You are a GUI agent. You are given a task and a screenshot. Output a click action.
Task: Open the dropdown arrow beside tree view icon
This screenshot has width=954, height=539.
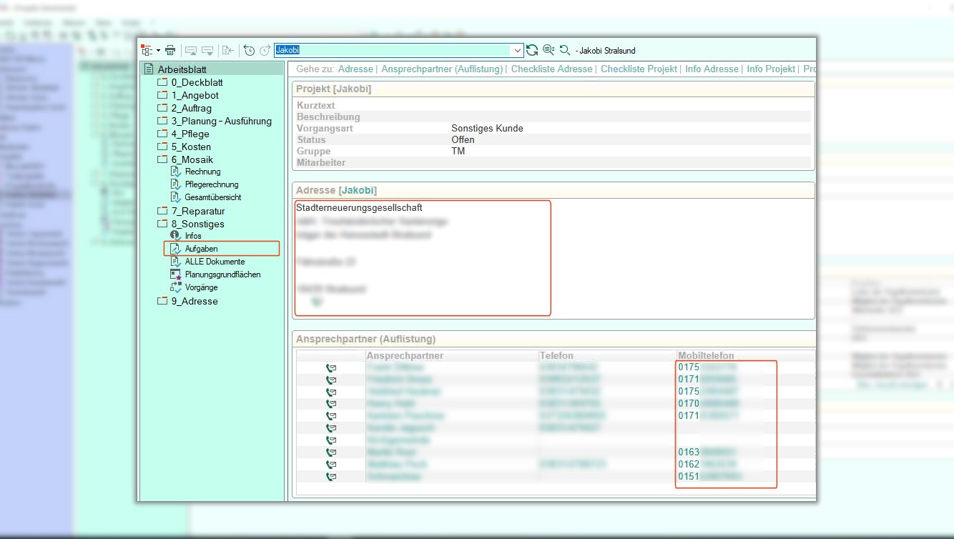[x=158, y=50]
